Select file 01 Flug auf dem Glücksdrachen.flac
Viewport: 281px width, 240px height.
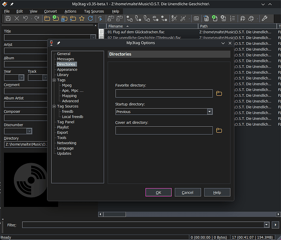click(136, 32)
